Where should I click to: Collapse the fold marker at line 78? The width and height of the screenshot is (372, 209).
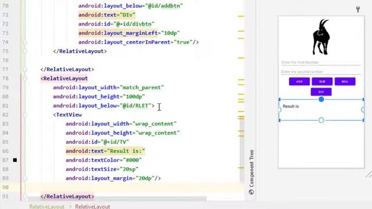click(25, 78)
